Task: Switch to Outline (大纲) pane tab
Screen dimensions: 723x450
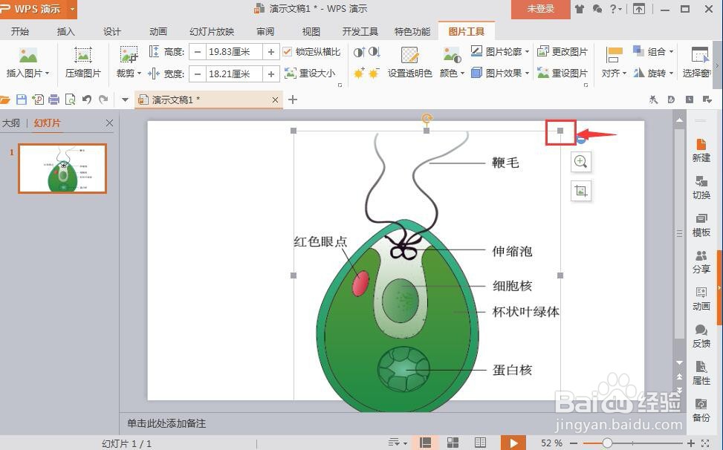Action: [11, 123]
